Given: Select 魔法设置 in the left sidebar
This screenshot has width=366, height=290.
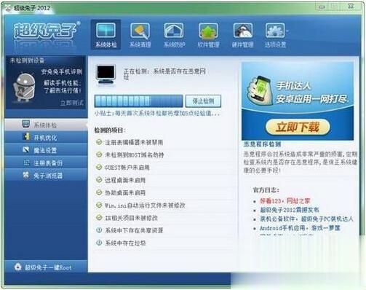Looking at the screenshot, I should click(x=46, y=150).
